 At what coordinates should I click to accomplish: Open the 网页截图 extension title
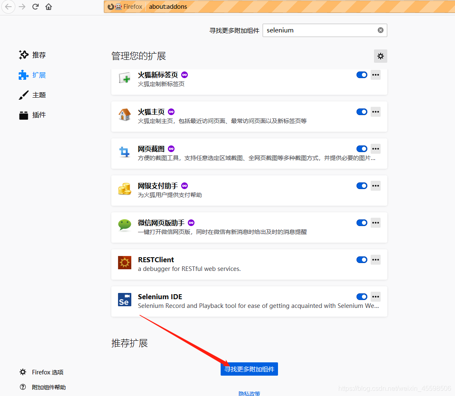(x=151, y=149)
